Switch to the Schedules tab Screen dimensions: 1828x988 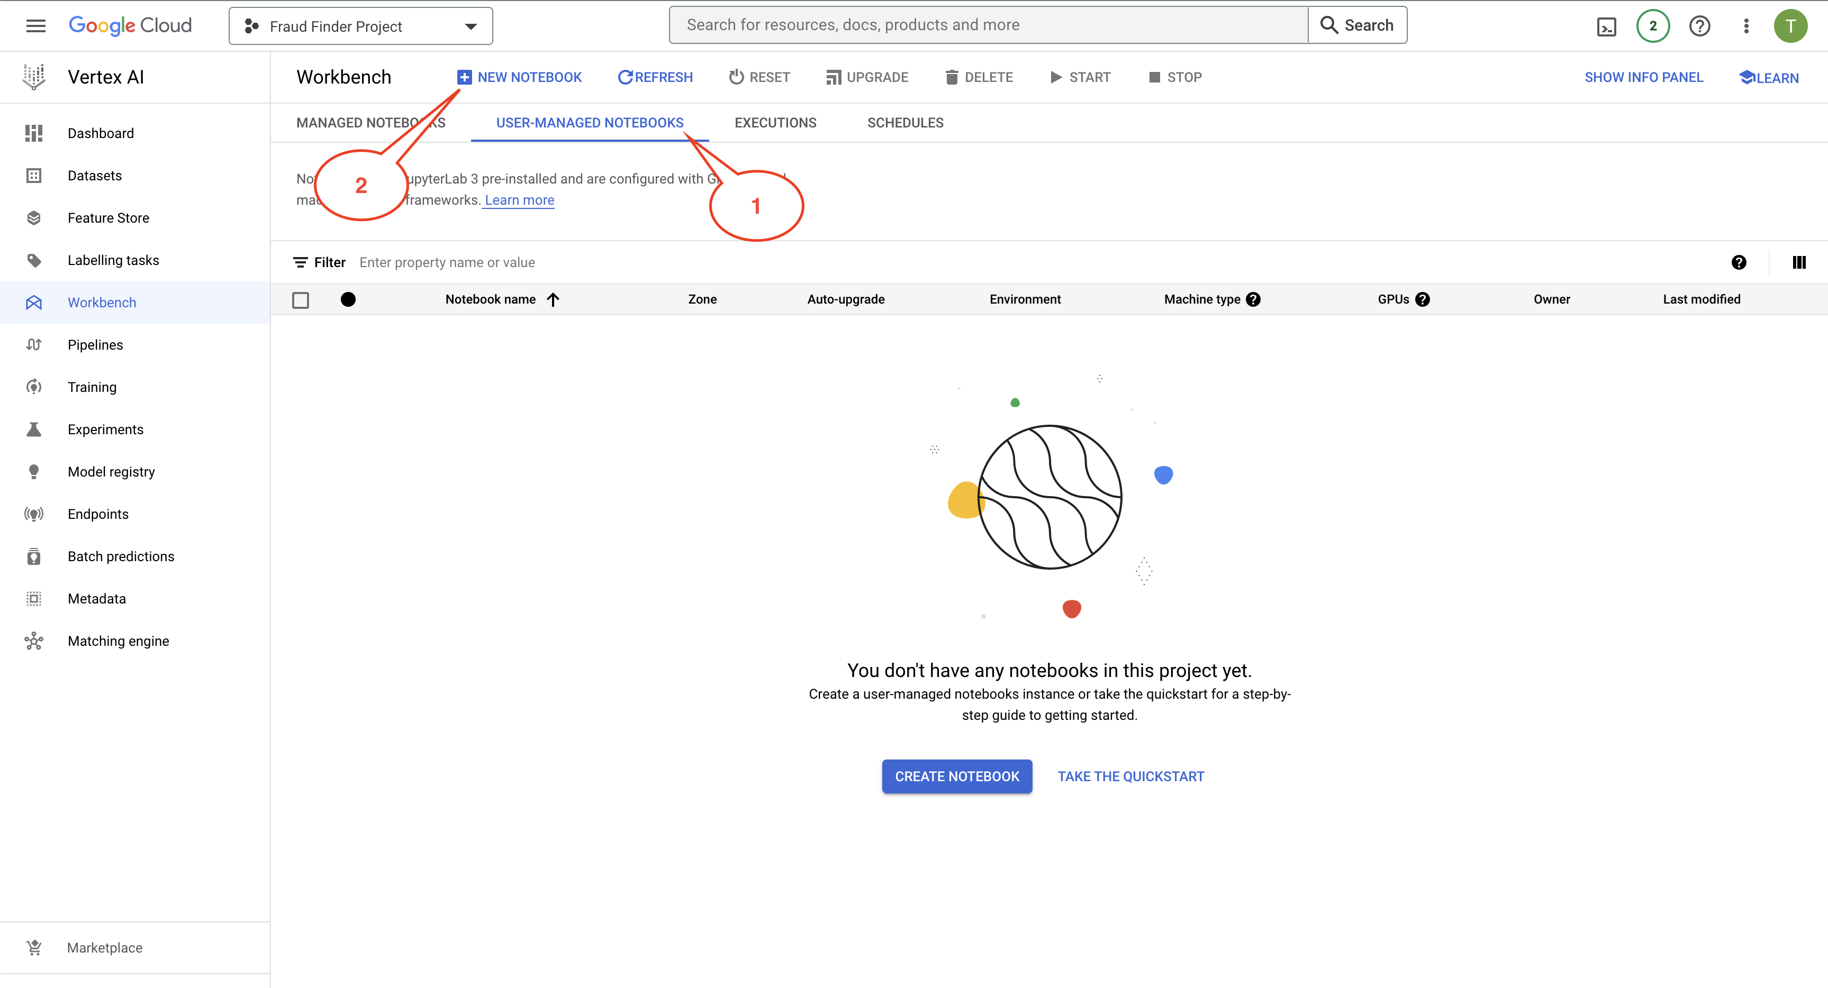pos(905,123)
